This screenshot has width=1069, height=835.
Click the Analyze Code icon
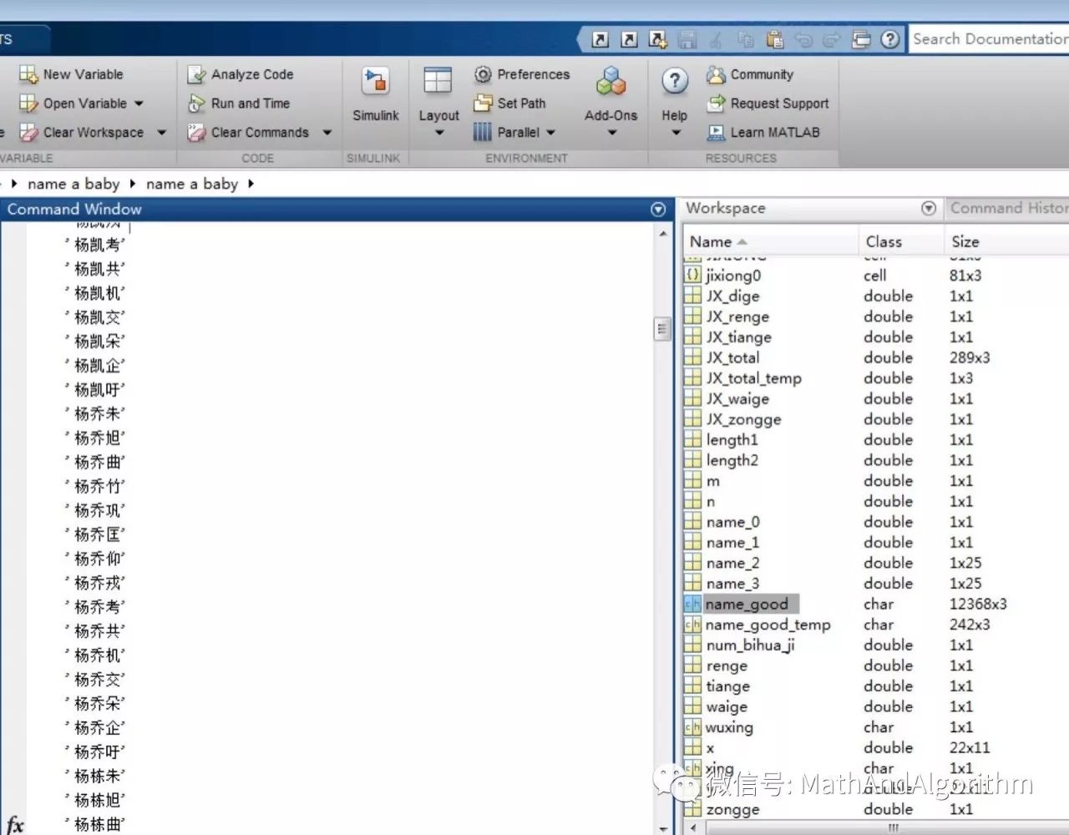196,74
